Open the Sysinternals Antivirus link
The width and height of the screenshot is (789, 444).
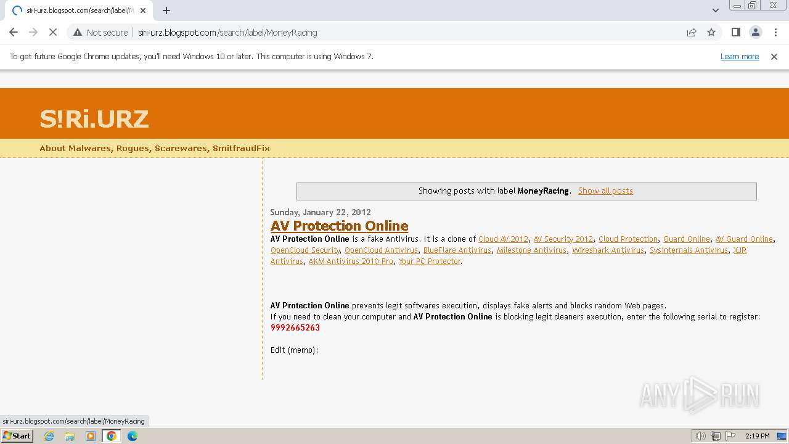click(x=689, y=250)
